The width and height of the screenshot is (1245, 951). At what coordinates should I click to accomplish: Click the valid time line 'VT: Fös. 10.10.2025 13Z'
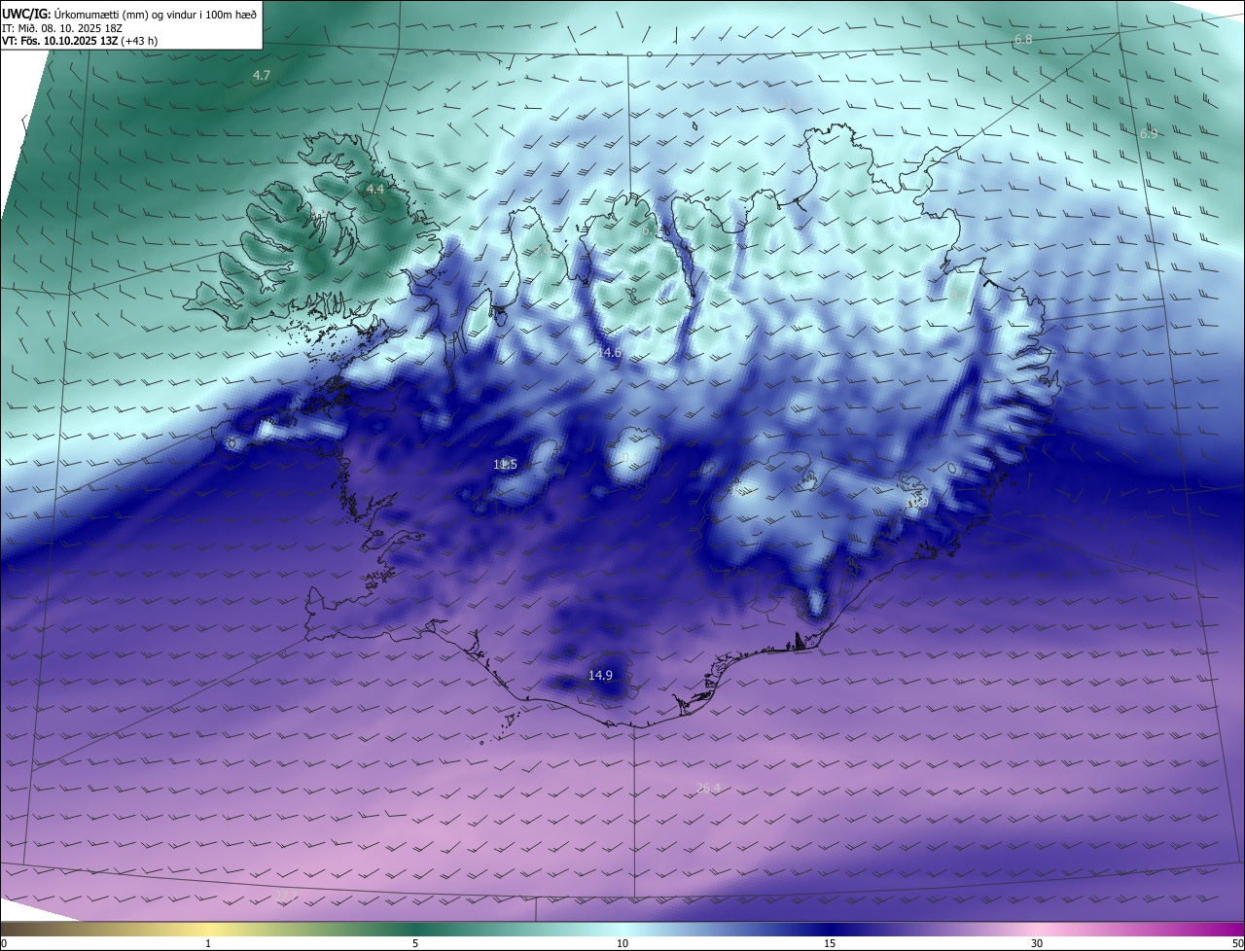tap(60, 41)
